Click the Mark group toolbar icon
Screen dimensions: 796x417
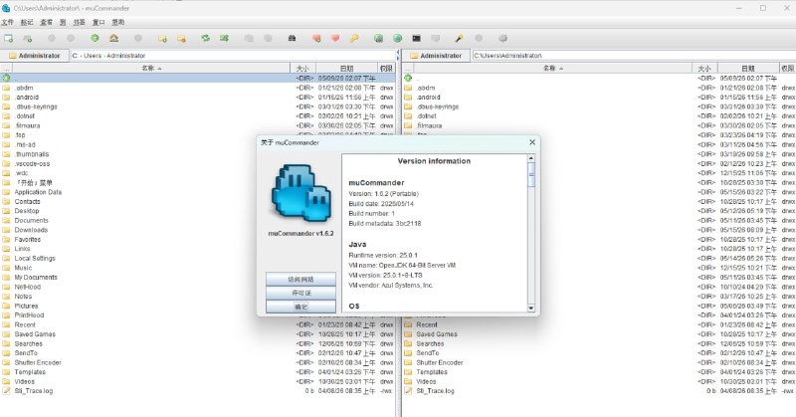click(162, 38)
